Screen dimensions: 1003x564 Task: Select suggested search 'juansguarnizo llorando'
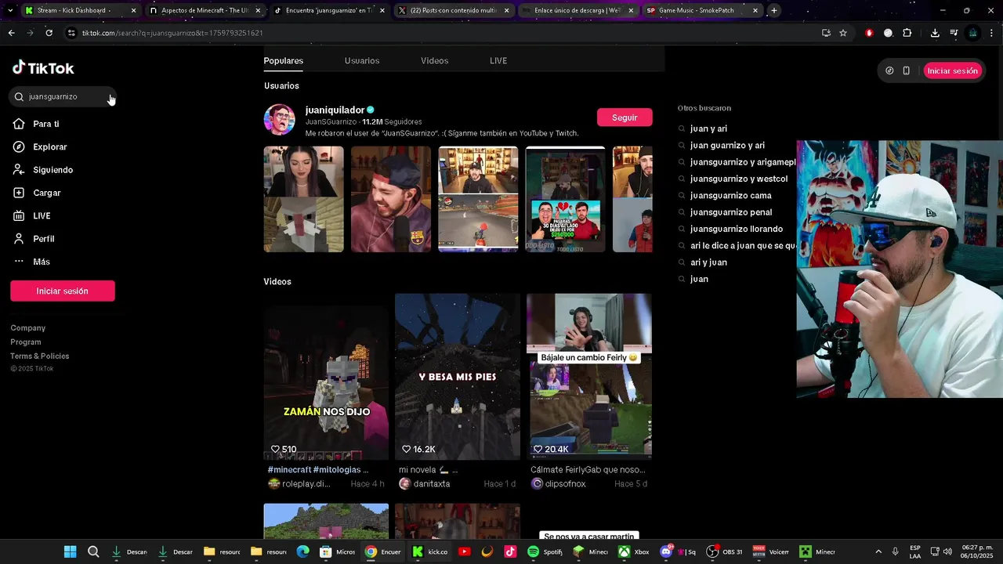737,229
